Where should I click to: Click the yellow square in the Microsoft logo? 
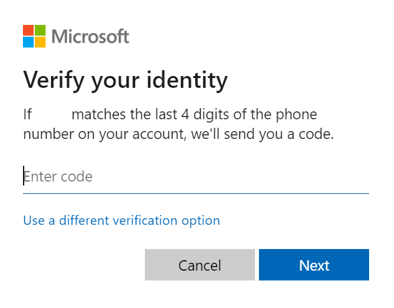pos(41,42)
